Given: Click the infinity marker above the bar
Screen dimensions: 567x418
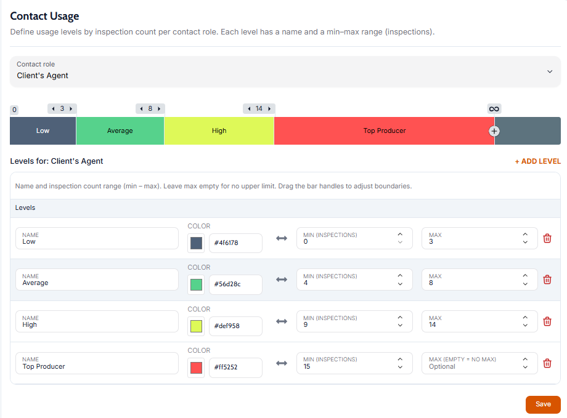Looking at the screenshot, I should [494, 109].
